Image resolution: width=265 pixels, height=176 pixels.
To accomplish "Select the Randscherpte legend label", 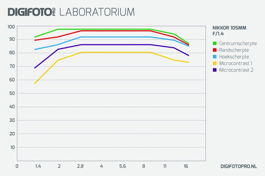I will point(234,50).
